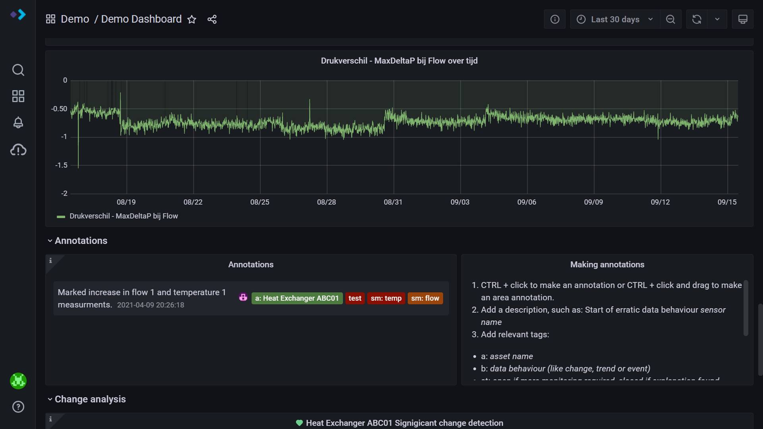Click the Making annotations panel scrollbar
The height and width of the screenshot is (429, 763).
[x=745, y=308]
